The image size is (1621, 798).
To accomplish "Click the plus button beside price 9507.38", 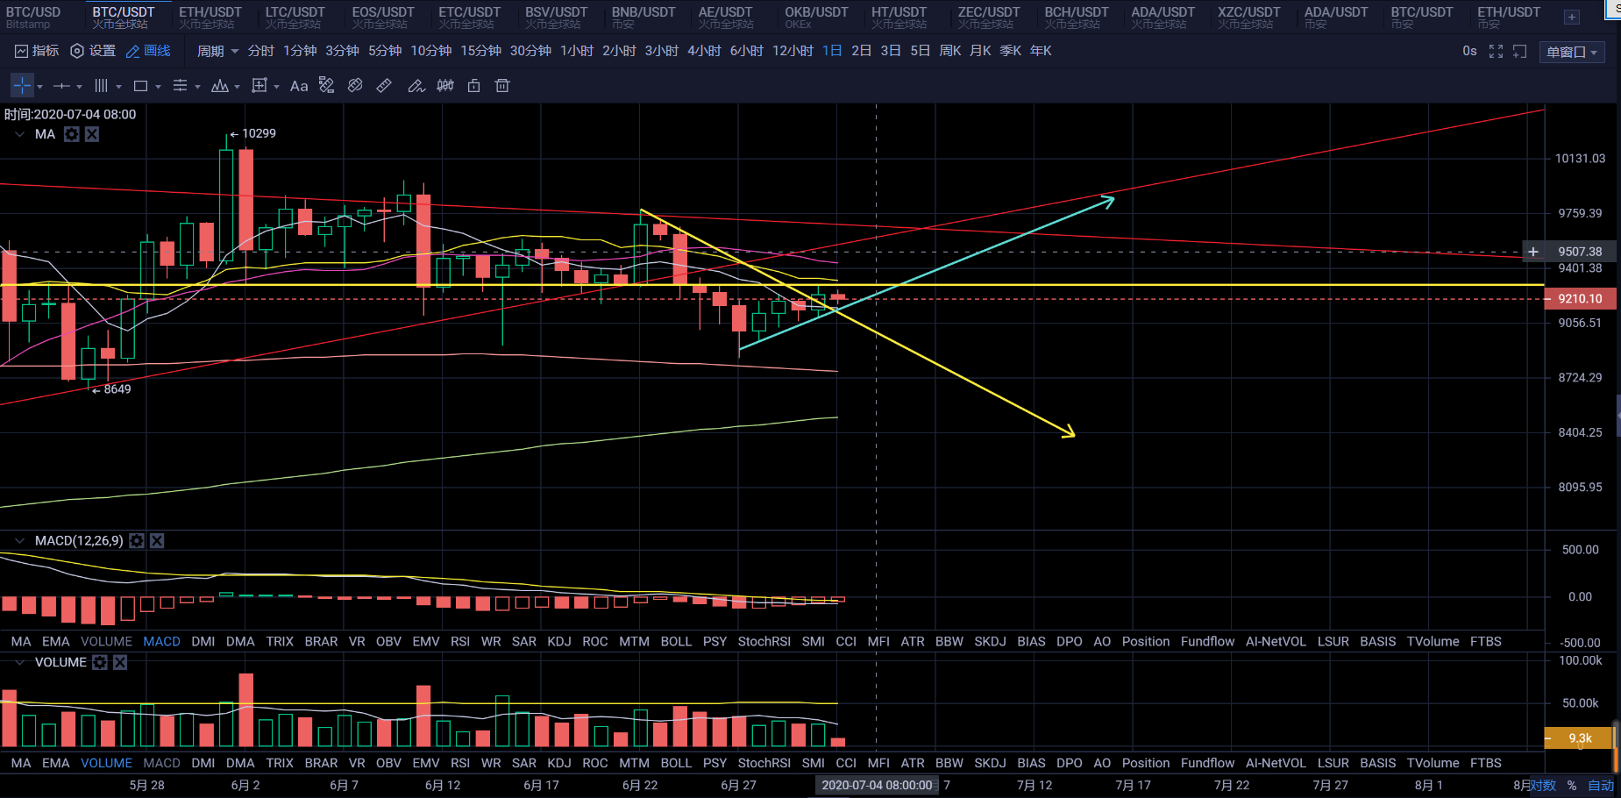I will (1533, 252).
